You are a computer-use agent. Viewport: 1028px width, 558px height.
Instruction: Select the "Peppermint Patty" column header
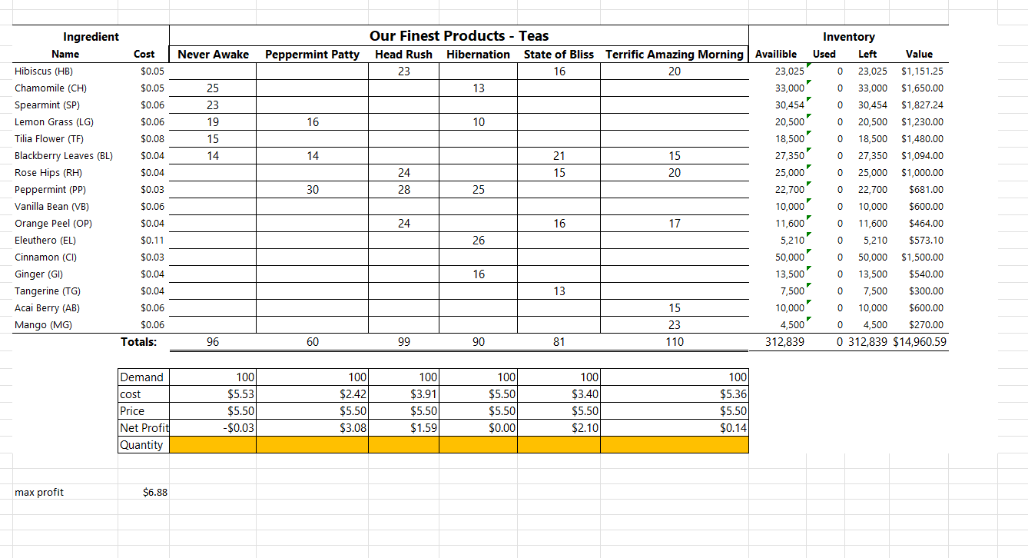click(312, 55)
